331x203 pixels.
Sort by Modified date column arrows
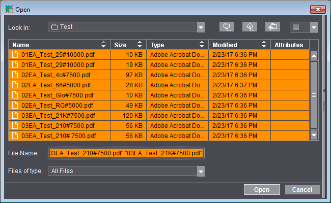point(264,45)
